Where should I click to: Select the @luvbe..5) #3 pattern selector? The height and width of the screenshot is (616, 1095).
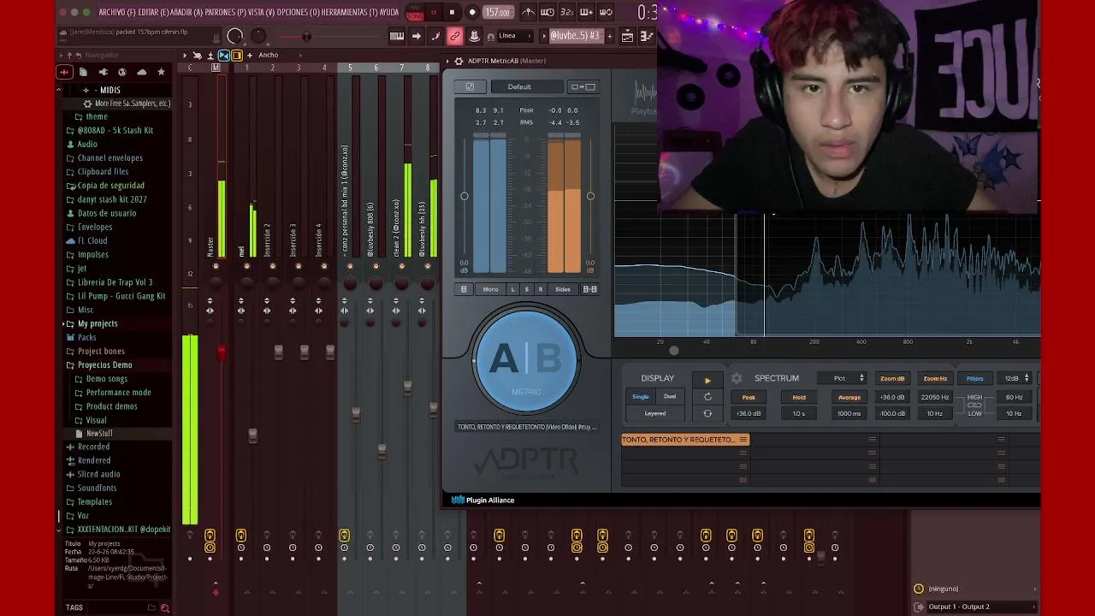pyautogui.click(x=575, y=36)
